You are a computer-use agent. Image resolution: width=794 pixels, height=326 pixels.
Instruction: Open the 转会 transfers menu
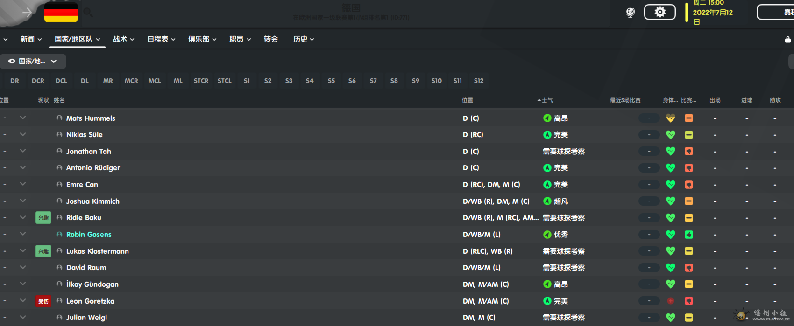tap(270, 39)
